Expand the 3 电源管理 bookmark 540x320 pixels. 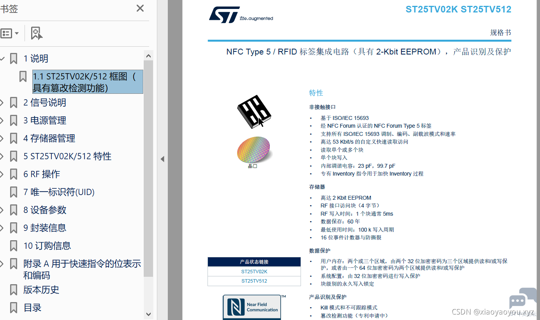(x=2, y=121)
